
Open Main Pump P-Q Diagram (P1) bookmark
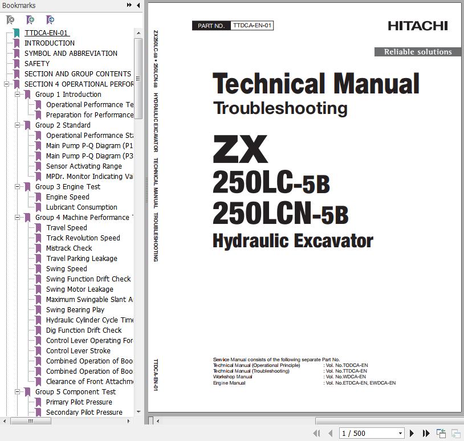(x=89, y=146)
